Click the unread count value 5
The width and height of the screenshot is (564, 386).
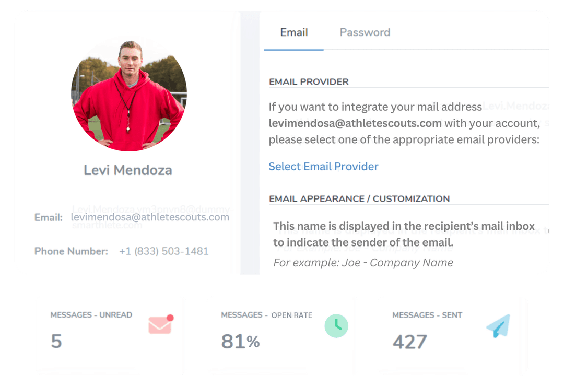pos(56,342)
